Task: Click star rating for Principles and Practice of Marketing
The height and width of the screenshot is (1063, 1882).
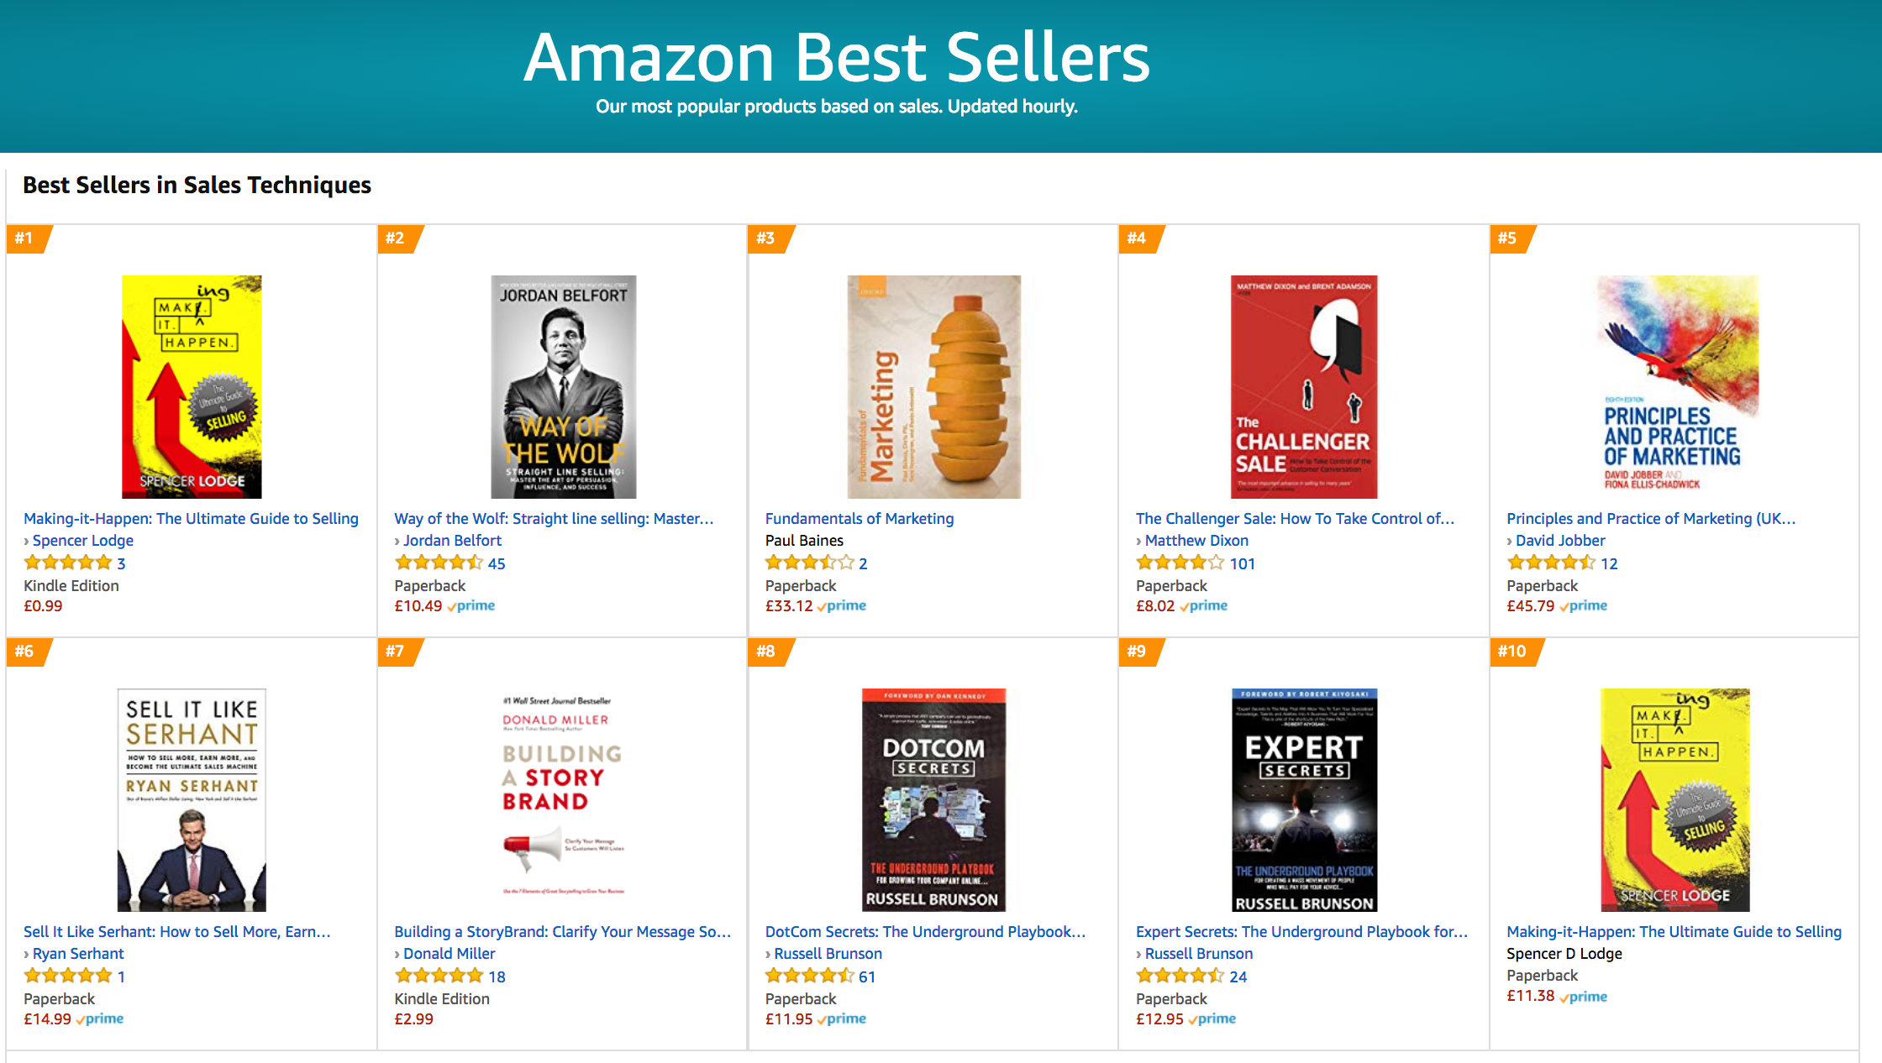Action: coord(1550,563)
